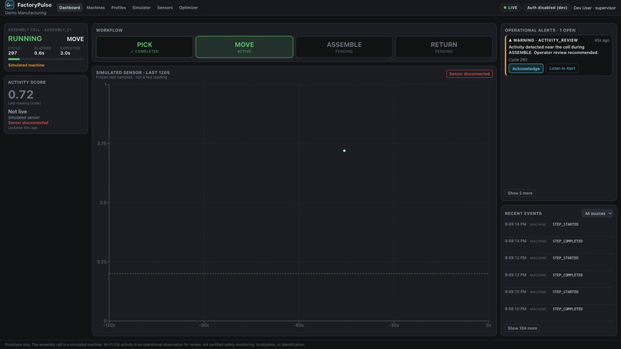Click the data point on the sensor chart
Image resolution: width=621 pixels, height=349 pixels.
344,151
